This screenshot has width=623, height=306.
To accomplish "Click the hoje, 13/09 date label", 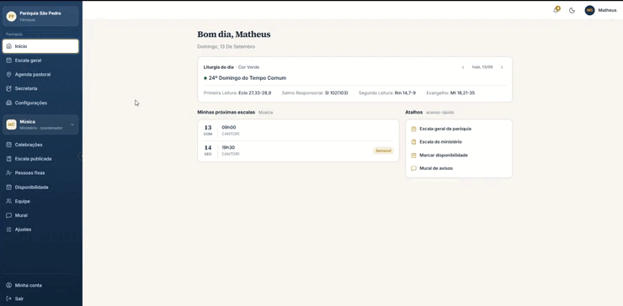I will pyautogui.click(x=482, y=67).
